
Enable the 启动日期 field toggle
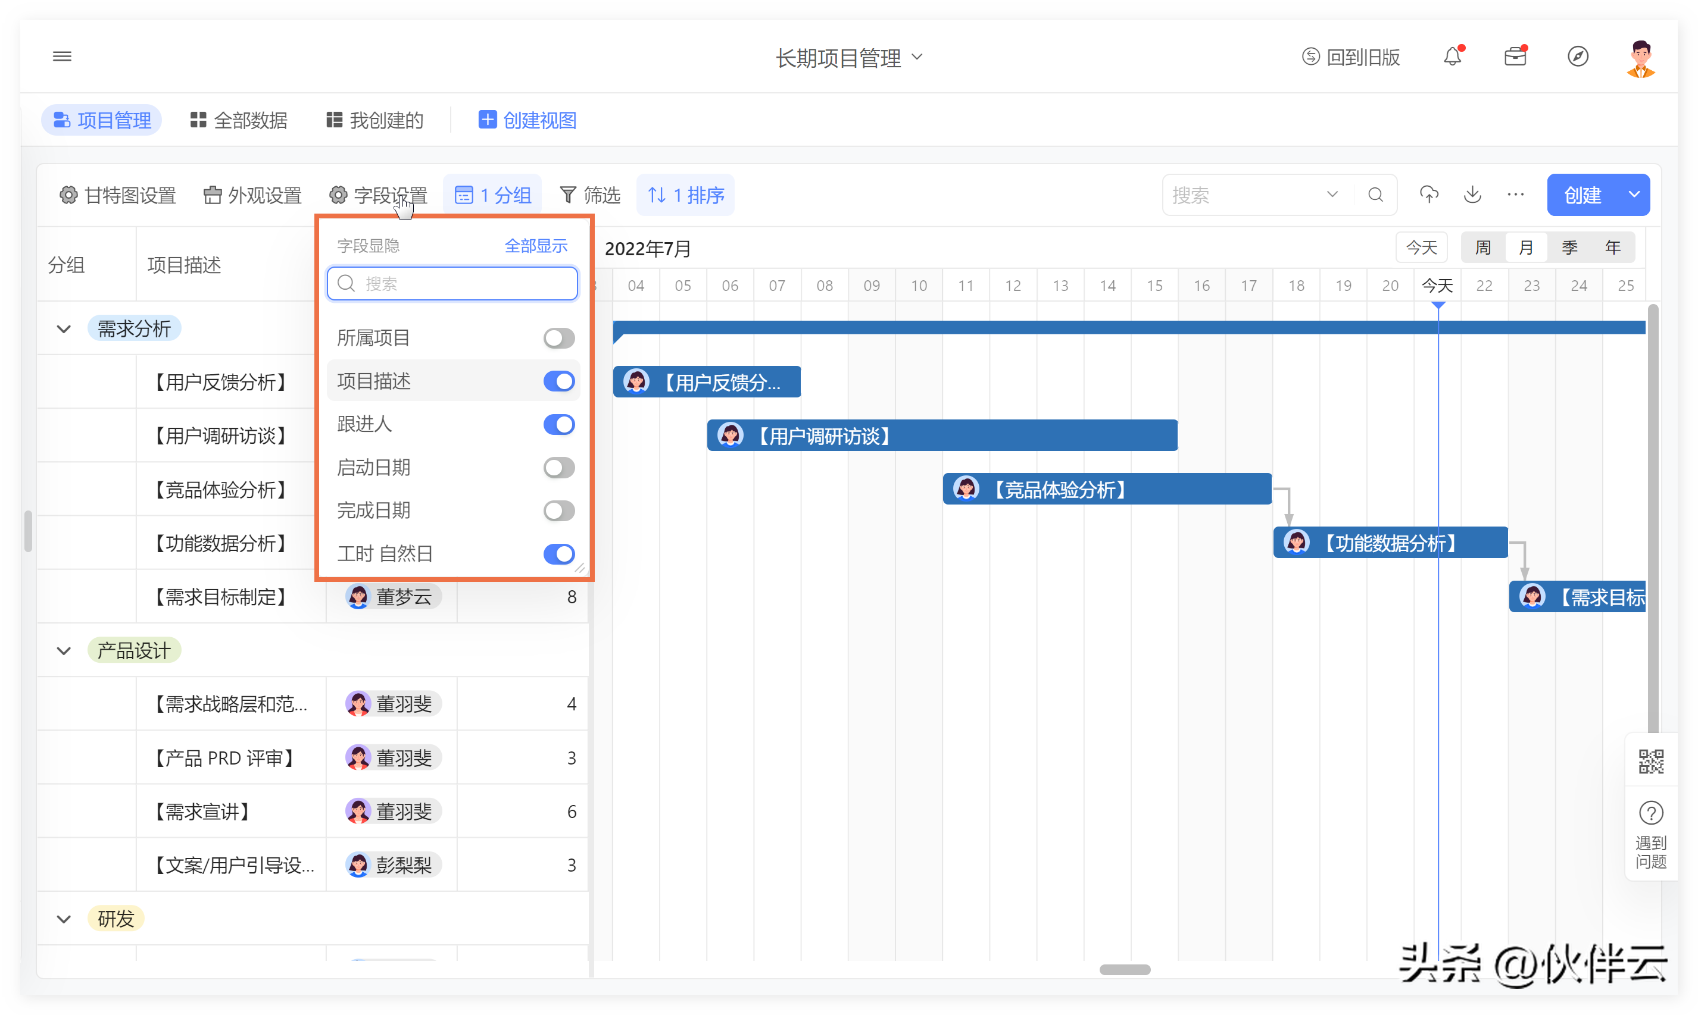558,468
